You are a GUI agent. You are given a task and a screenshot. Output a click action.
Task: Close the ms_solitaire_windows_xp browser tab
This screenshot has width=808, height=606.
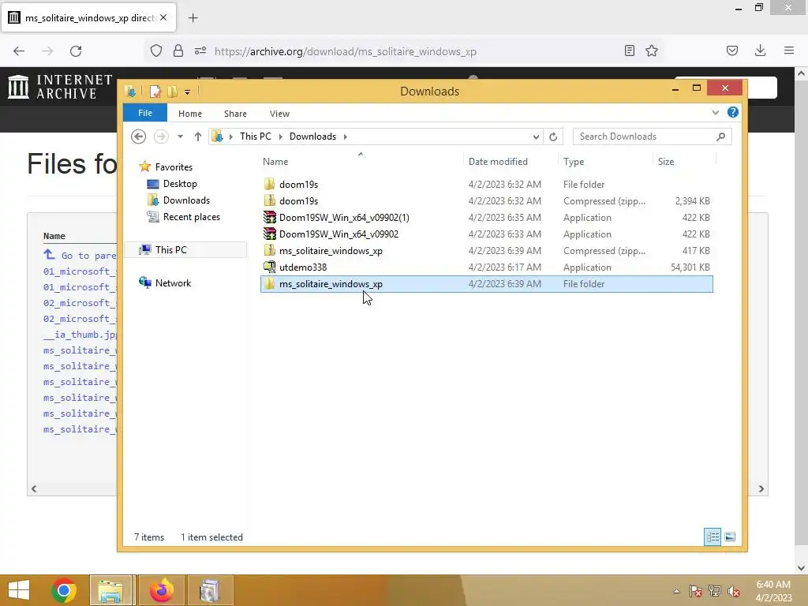tap(163, 17)
